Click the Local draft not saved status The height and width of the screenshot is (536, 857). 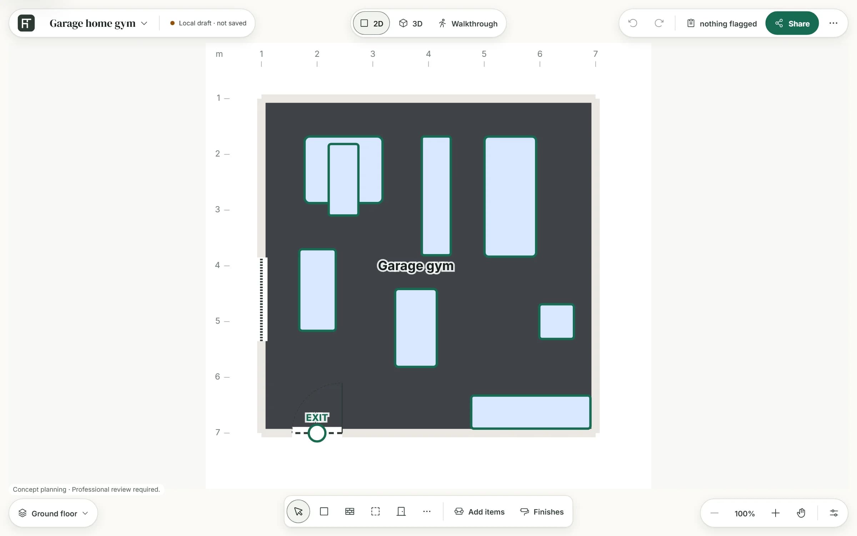coord(208,23)
